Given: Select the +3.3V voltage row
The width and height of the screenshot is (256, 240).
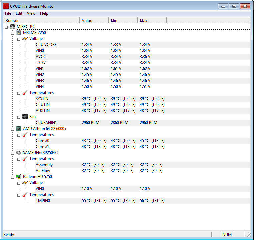Looking at the screenshot, I should pos(143,63).
